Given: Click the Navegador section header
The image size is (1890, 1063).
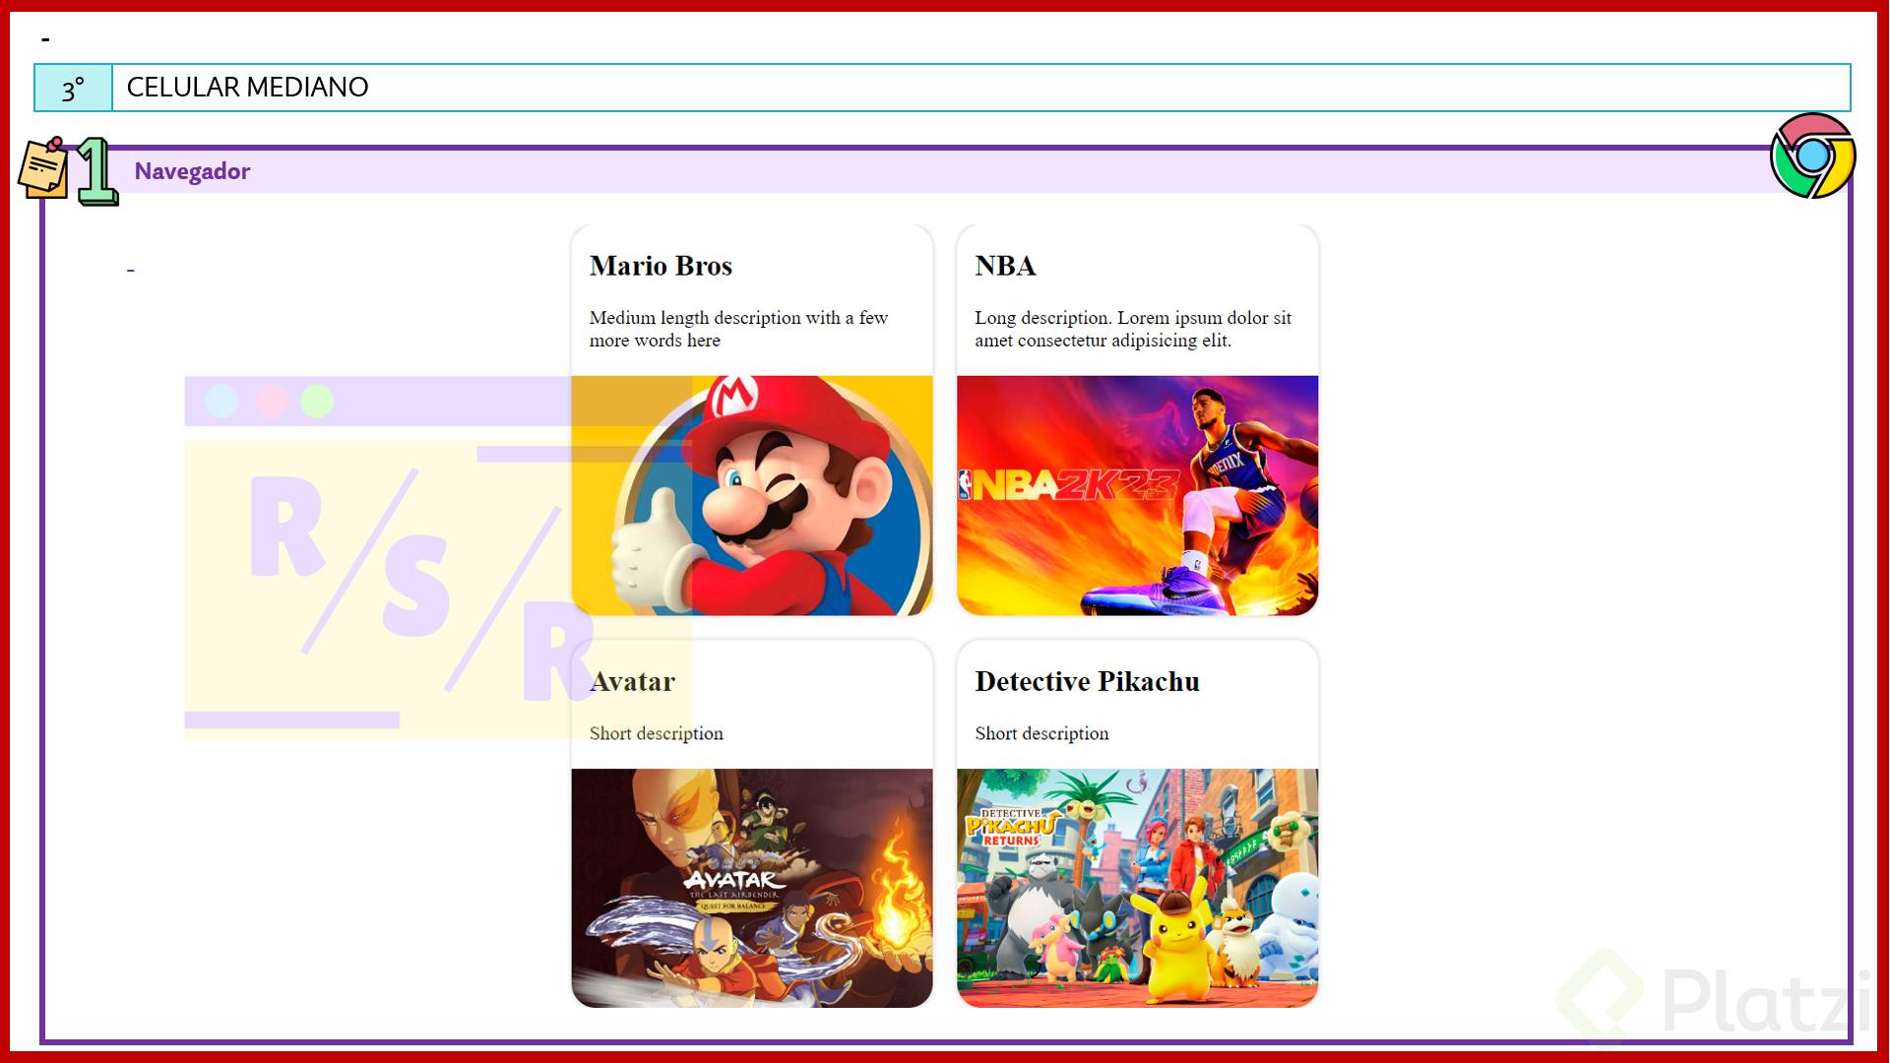Looking at the screenshot, I should click(193, 171).
